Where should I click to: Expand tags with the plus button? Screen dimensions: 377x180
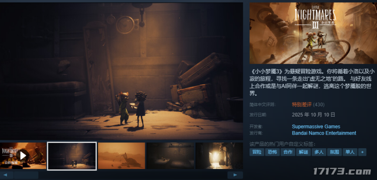[362, 152]
